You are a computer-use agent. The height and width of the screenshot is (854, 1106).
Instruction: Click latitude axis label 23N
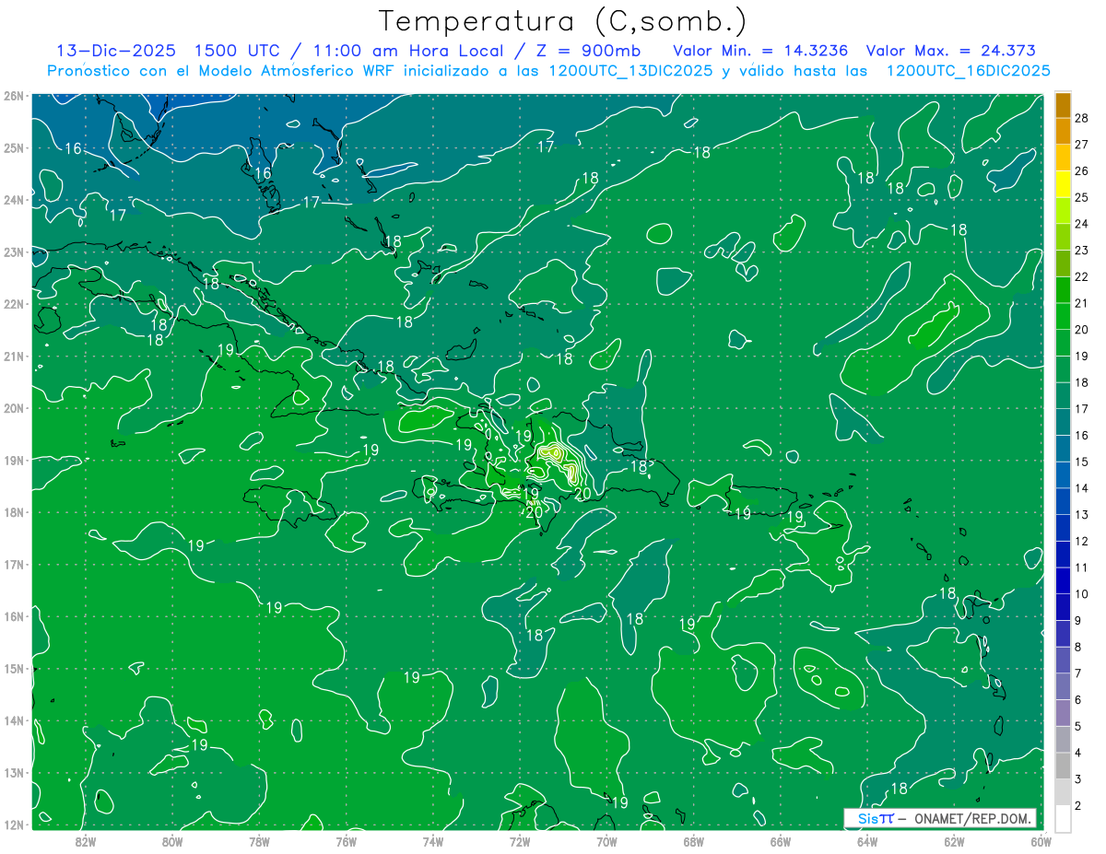click(14, 252)
